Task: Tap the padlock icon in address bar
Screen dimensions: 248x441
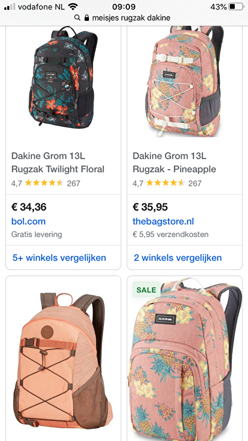Action: pyautogui.click(x=87, y=18)
